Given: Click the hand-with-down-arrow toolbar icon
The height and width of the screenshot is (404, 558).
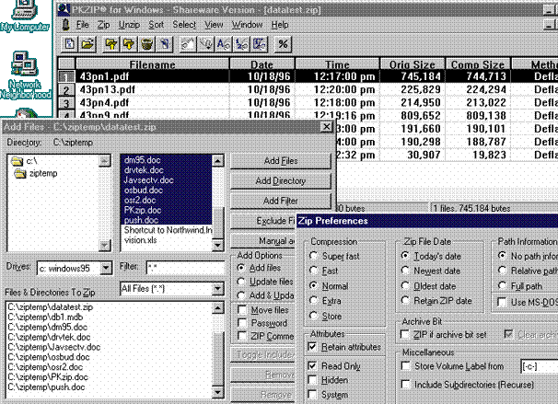Looking at the screenshot, I should (x=205, y=44).
